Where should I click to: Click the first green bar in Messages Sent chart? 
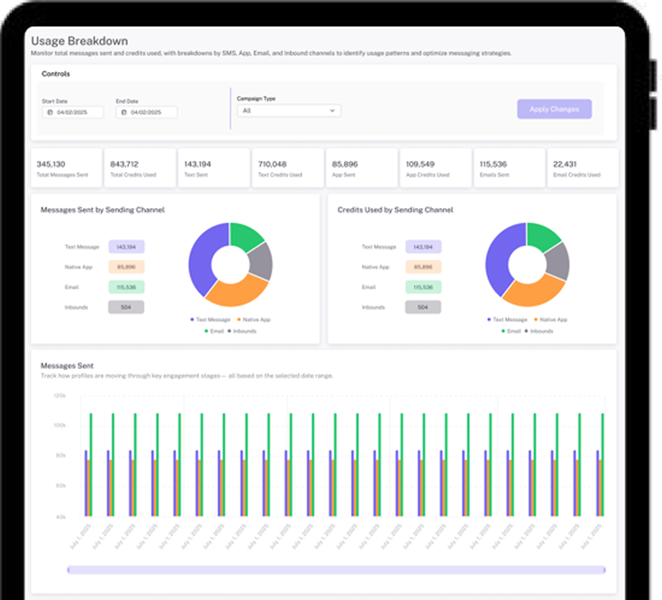click(91, 464)
